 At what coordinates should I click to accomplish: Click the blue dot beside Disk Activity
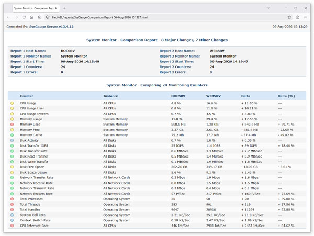click(12, 140)
